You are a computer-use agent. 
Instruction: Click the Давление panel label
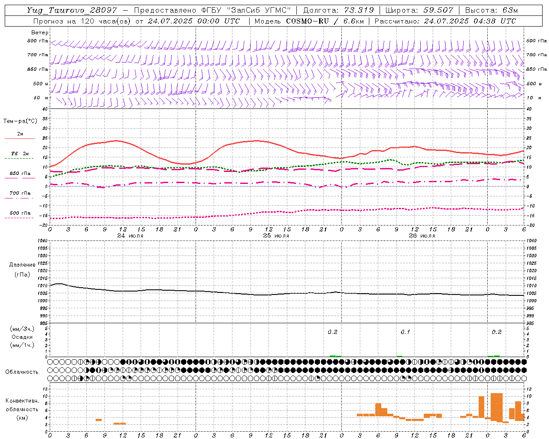coord(22,265)
